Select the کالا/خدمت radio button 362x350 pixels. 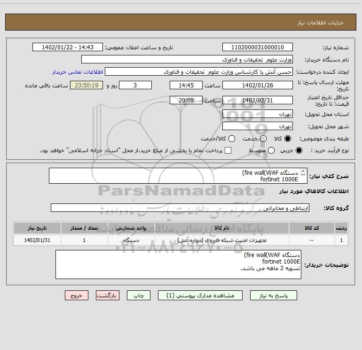(x=232, y=139)
